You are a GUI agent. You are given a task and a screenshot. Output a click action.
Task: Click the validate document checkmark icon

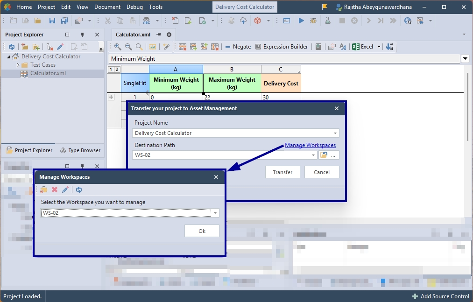click(x=202, y=21)
